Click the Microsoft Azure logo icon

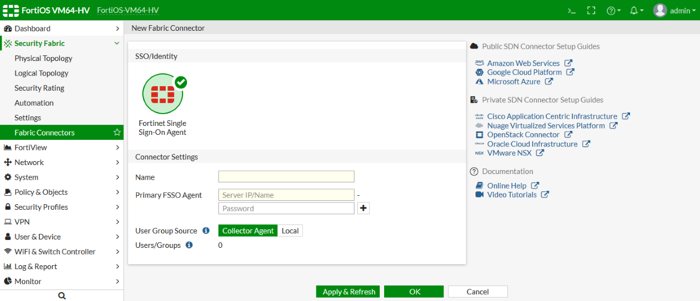(479, 81)
